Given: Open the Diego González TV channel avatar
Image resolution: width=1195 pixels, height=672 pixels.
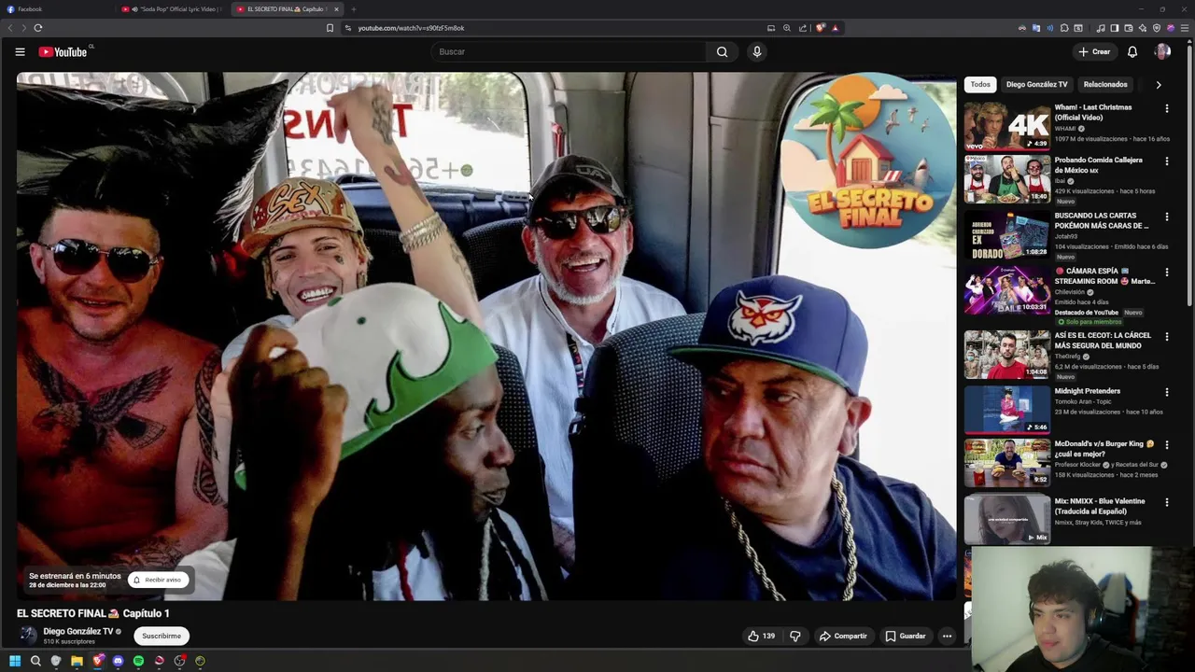Looking at the screenshot, I should point(29,637).
